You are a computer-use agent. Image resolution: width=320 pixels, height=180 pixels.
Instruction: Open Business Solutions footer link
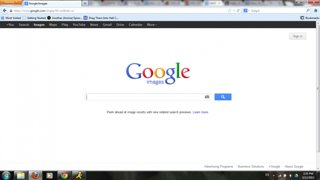click(x=250, y=166)
